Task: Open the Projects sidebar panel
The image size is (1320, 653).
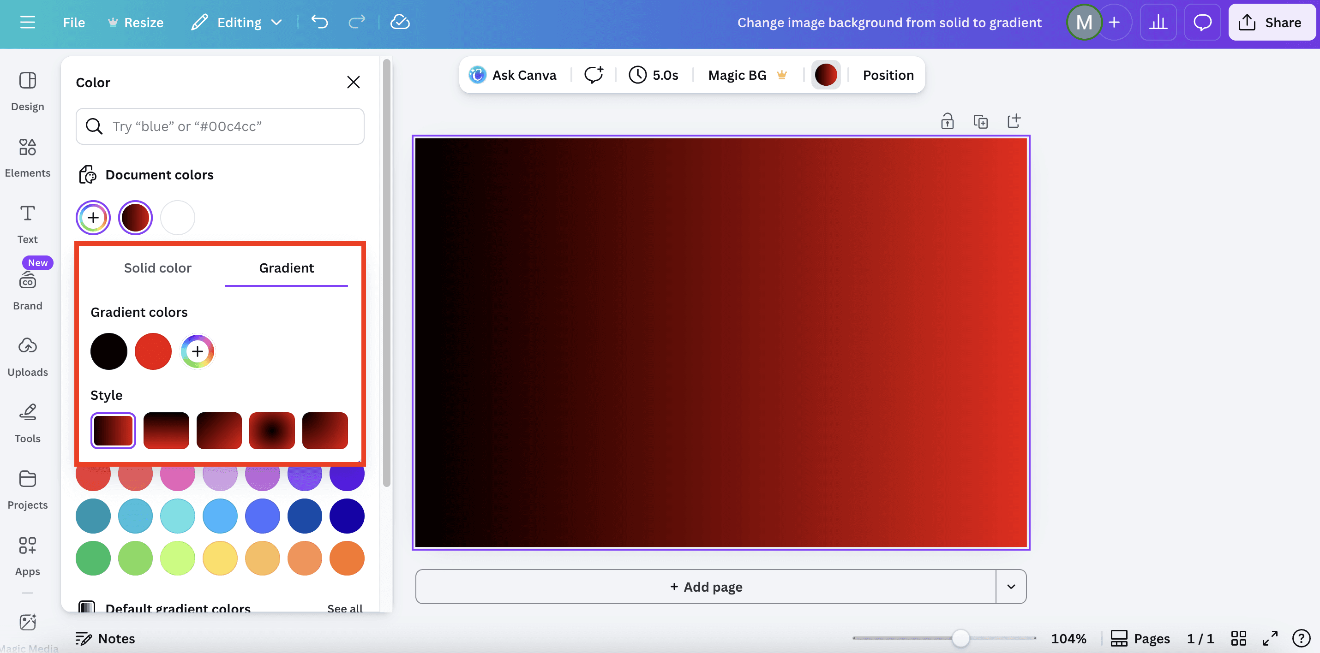Action: (x=28, y=490)
